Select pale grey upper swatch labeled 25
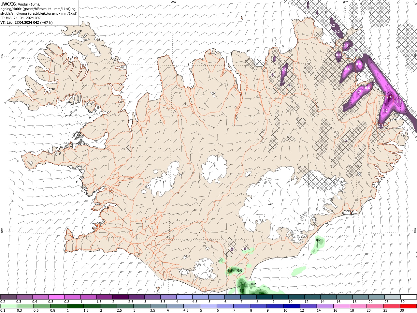The height and width of the screenshot is (313, 417). click(x=393, y=297)
